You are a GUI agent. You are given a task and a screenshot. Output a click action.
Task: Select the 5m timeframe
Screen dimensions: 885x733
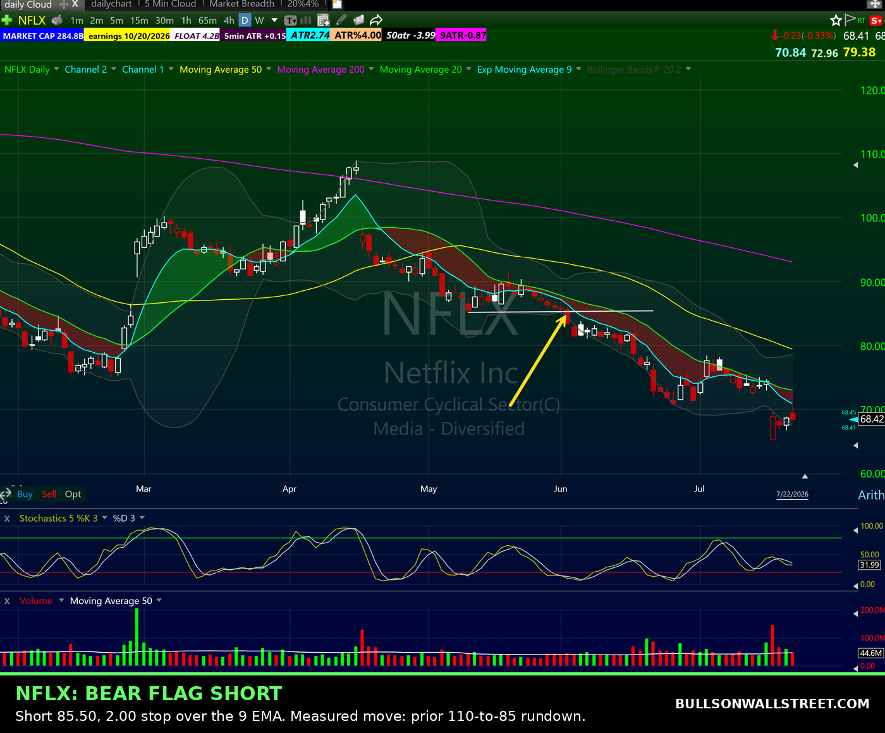[x=117, y=20]
